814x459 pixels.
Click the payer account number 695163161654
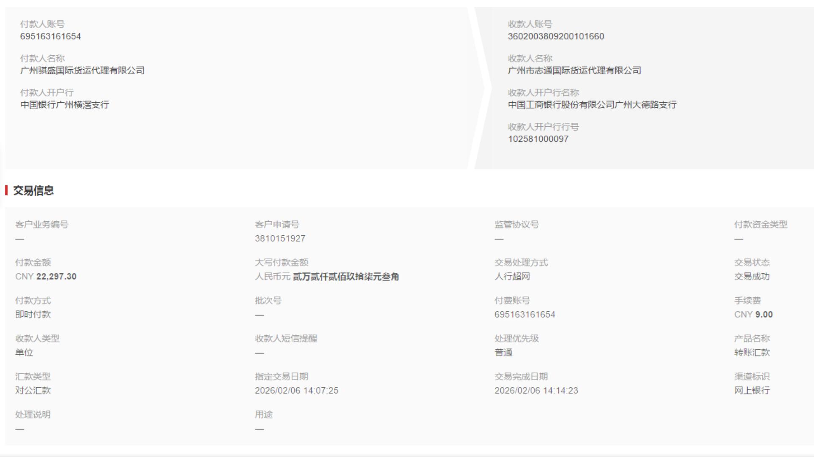50,36
